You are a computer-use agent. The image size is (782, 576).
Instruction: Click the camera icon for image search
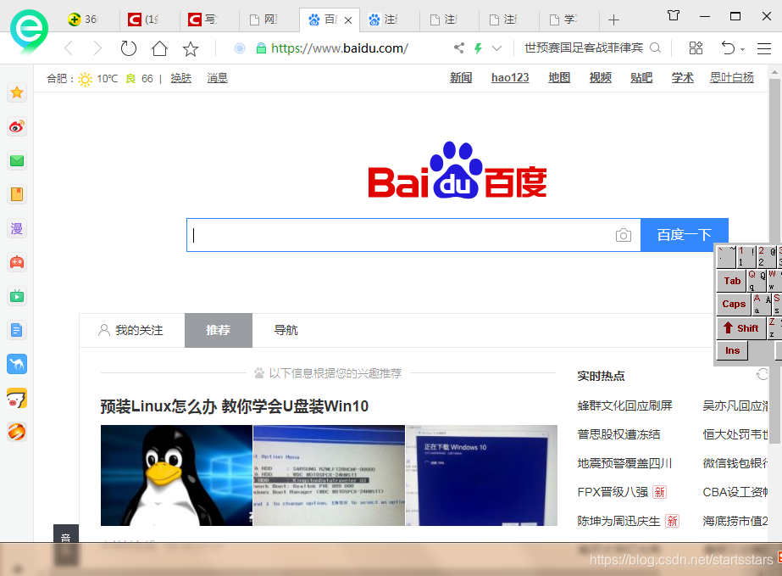(624, 235)
